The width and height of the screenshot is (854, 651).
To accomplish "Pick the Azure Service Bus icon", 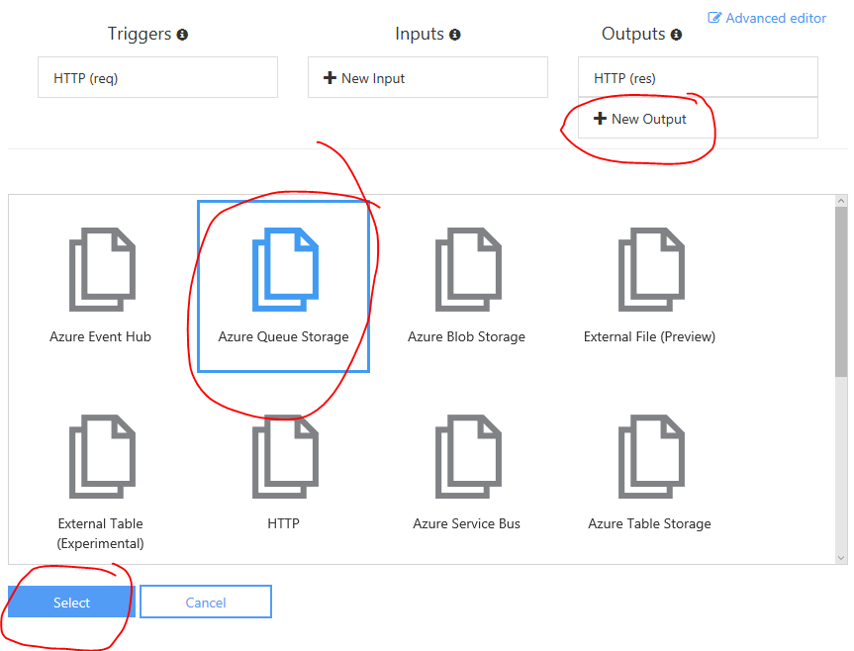I will pyautogui.click(x=467, y=457).
